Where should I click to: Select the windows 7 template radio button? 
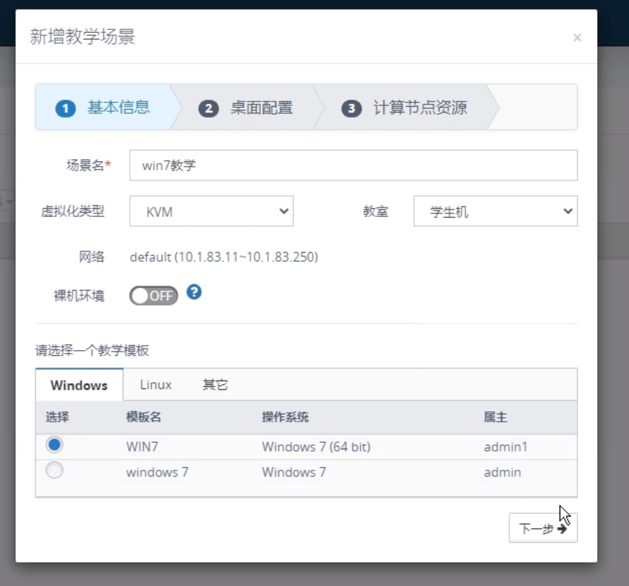pos(54,471)
